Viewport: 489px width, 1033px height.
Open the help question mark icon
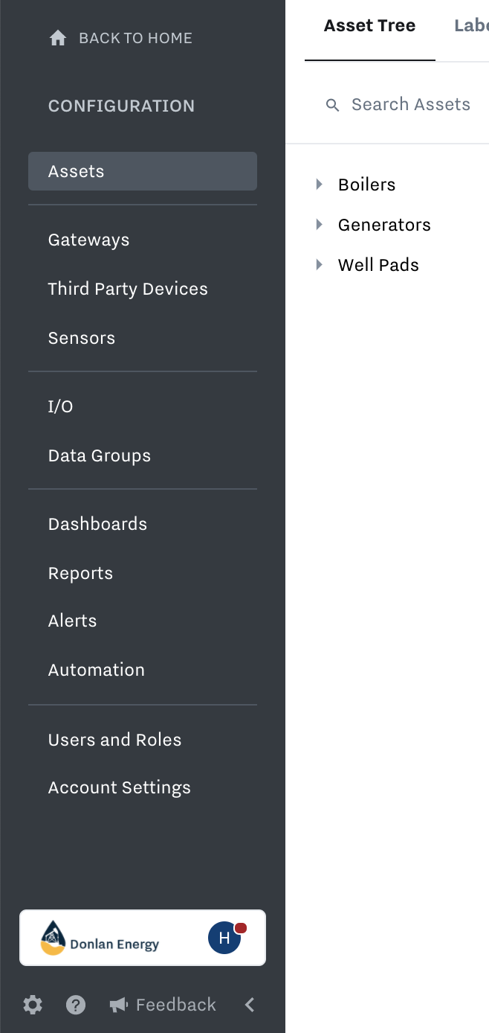click(76, 1005)
